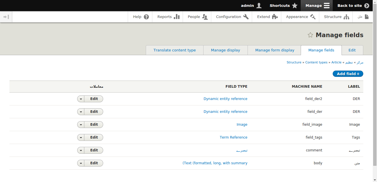Select the People icon in the toolbar
This screenshot has height=182, width=377.
click(x=205, y=17)
